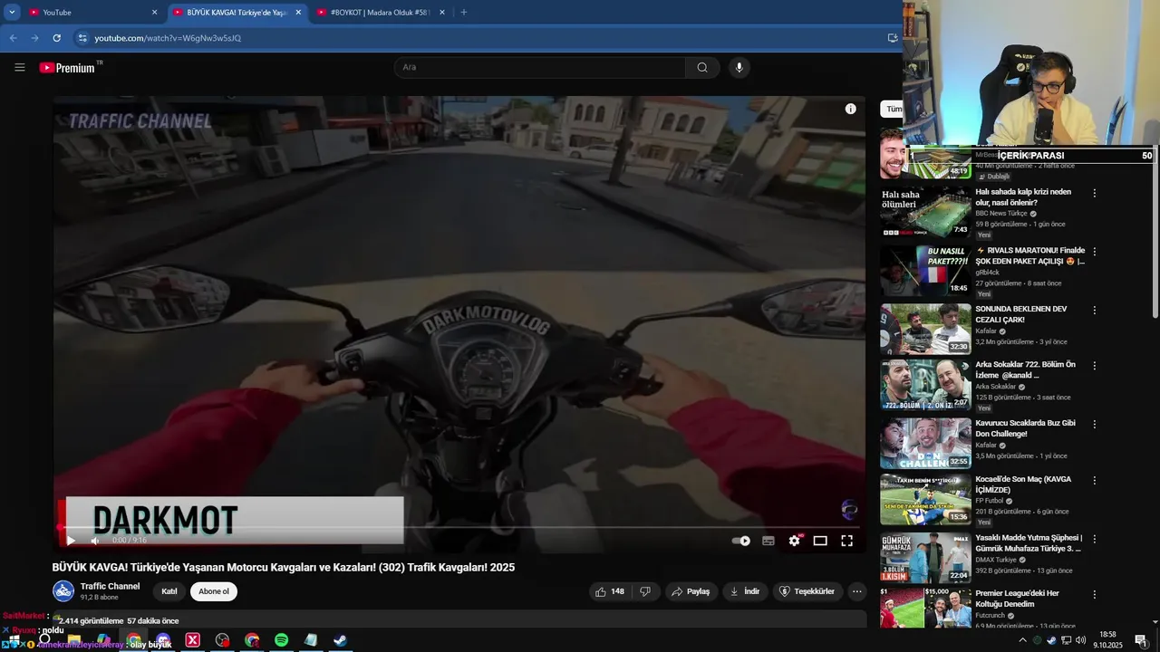Open Kafalar 32:30 video thumbnail
Viewport: 1160px width, 652px height.
[925, 328]
